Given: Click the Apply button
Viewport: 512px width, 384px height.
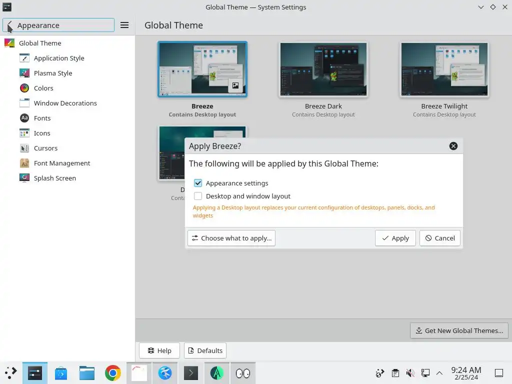Looking at the screenshot, I should tap(395, 238).
